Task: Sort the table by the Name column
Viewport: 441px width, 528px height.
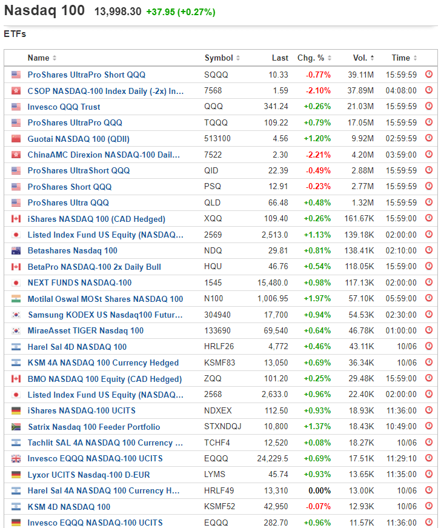Action: [x=39, y=58]
